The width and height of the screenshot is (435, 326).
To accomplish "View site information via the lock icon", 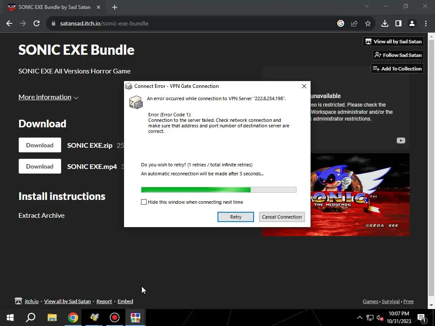I will [54, 24].
